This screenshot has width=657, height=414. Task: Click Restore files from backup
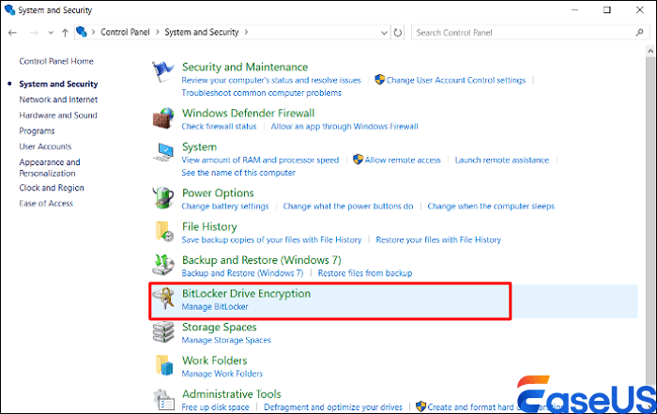365,273
